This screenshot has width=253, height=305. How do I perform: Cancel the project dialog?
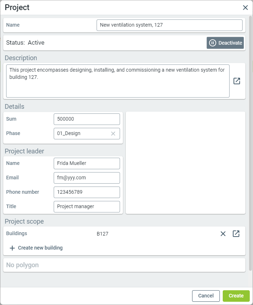pos(206,296)
